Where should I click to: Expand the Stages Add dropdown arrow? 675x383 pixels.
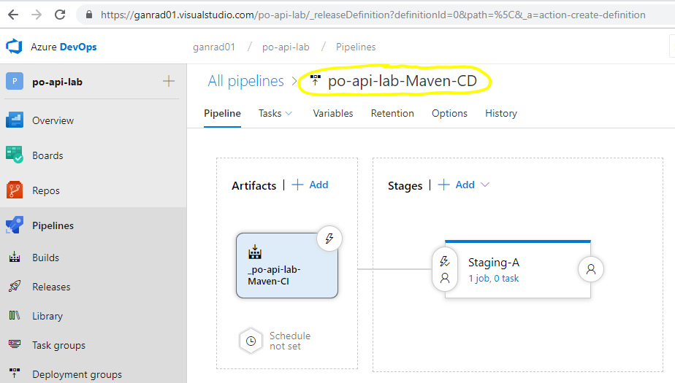click(485, 185)
